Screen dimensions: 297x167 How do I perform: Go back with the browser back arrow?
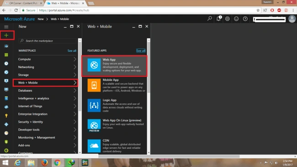pyautogui.click(x=4, y=10)
